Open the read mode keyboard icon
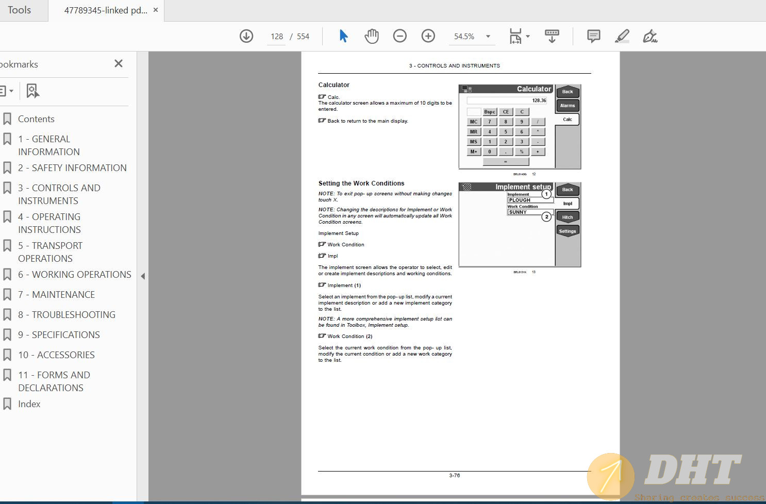 tap(552, 36)
